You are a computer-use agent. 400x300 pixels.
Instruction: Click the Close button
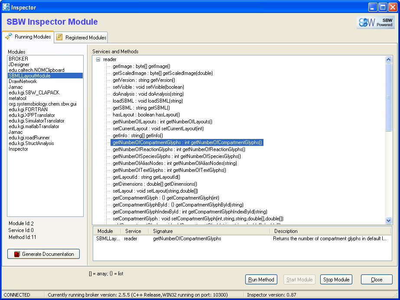[x=377, y=280]
